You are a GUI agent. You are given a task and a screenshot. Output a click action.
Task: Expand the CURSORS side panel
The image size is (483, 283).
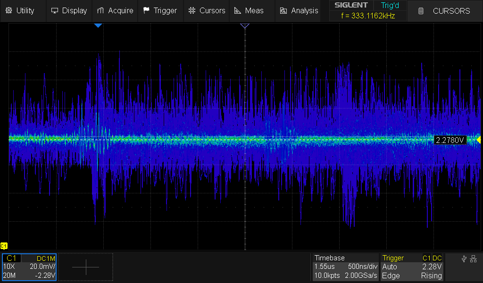pos(445,11)
